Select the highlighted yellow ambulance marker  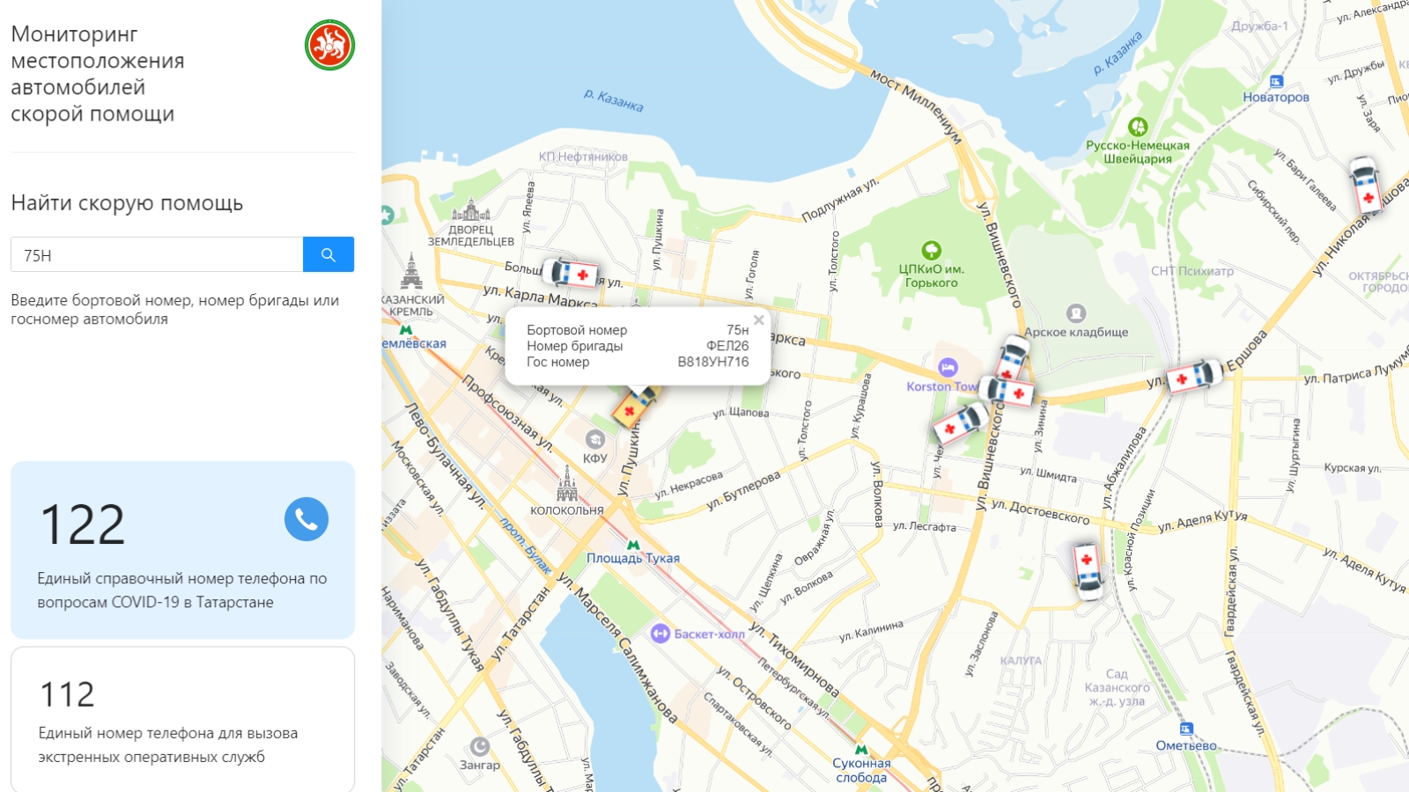coord(636,406)
